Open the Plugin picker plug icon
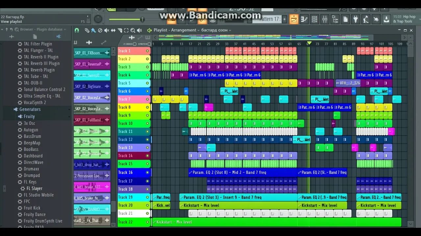 click(x=355, y=19)
